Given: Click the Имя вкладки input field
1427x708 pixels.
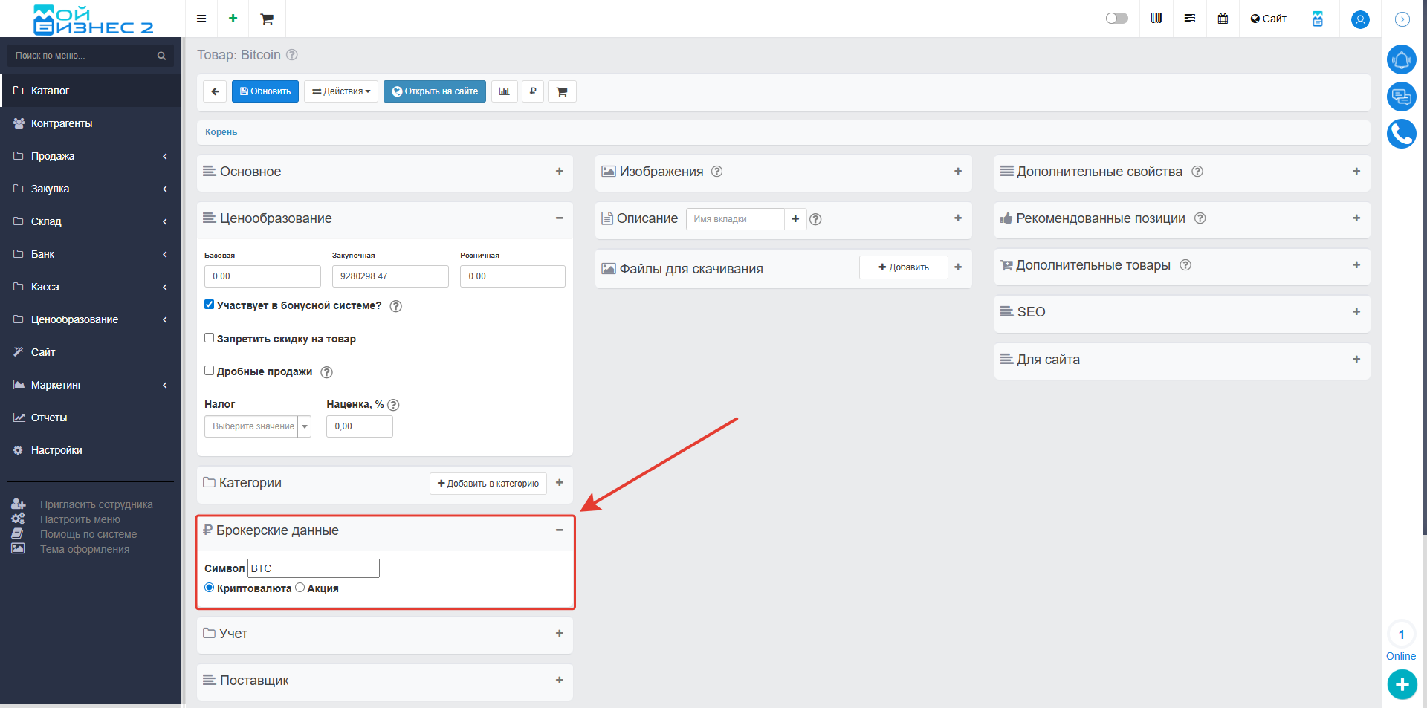Looking at the screenshot, I should pos(735,219).
